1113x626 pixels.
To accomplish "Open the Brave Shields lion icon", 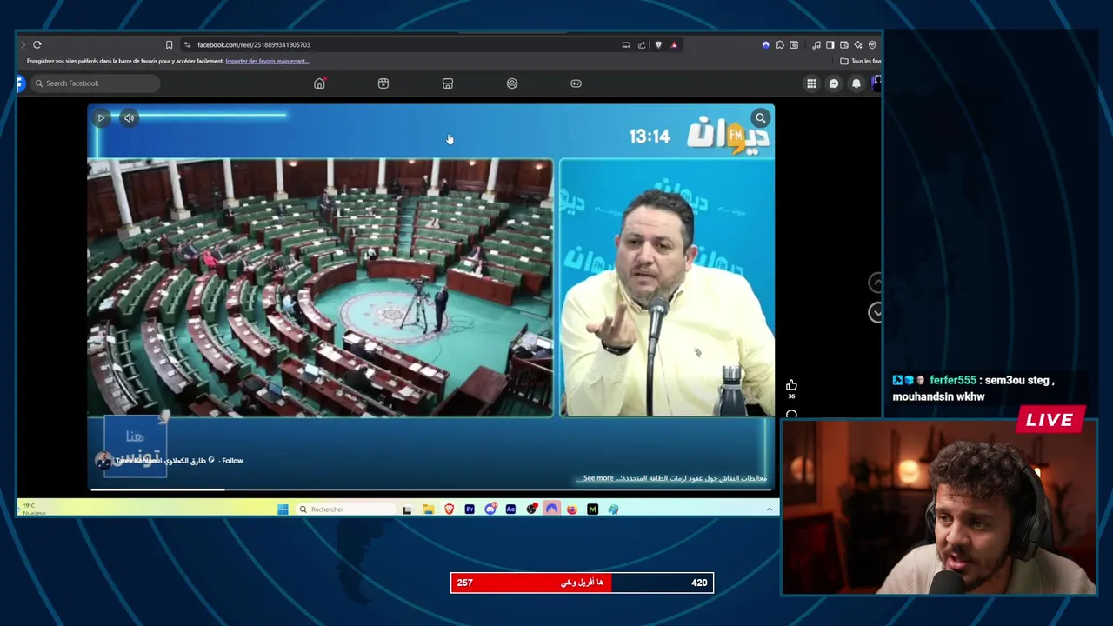I will pos(658,44).
